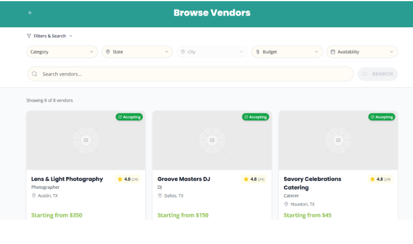Click the Dallas, TX location text
Image resolution: width=413 pixels, height=244 pixels.
(x=174, y=196)
